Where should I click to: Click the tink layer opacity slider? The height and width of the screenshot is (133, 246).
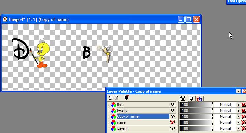[196, 105]
